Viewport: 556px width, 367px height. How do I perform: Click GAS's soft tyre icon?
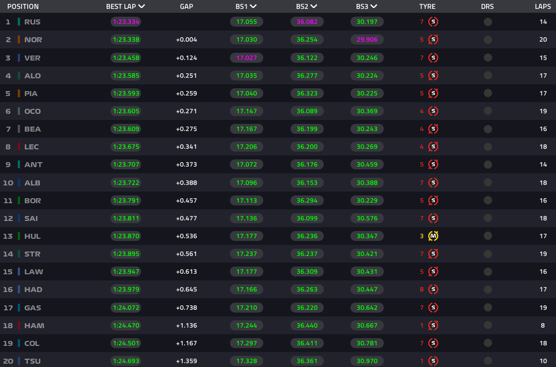pos(434,308)
